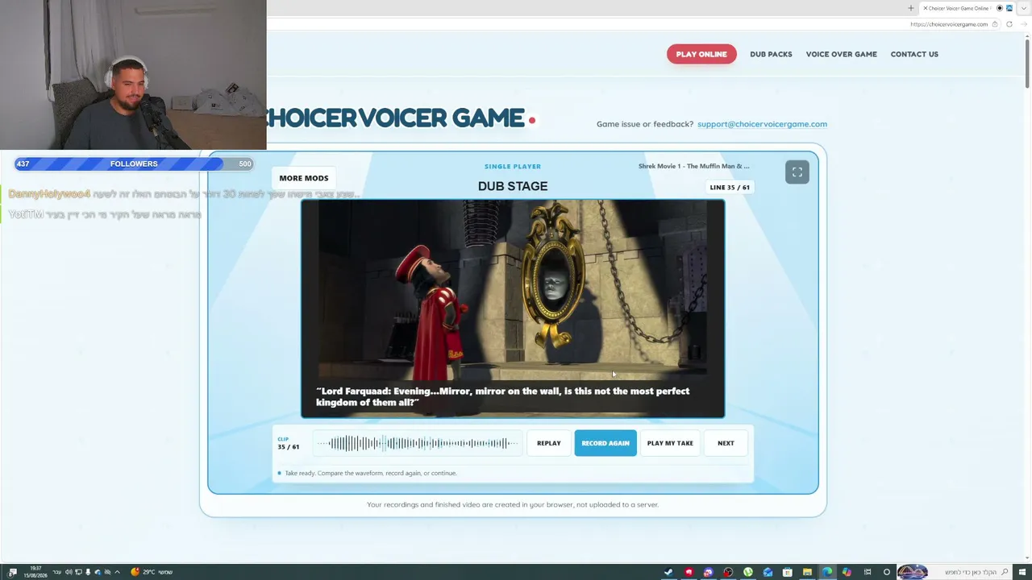
Task: Email support@choicervoicergame.com link
Action: pos(762,124)
